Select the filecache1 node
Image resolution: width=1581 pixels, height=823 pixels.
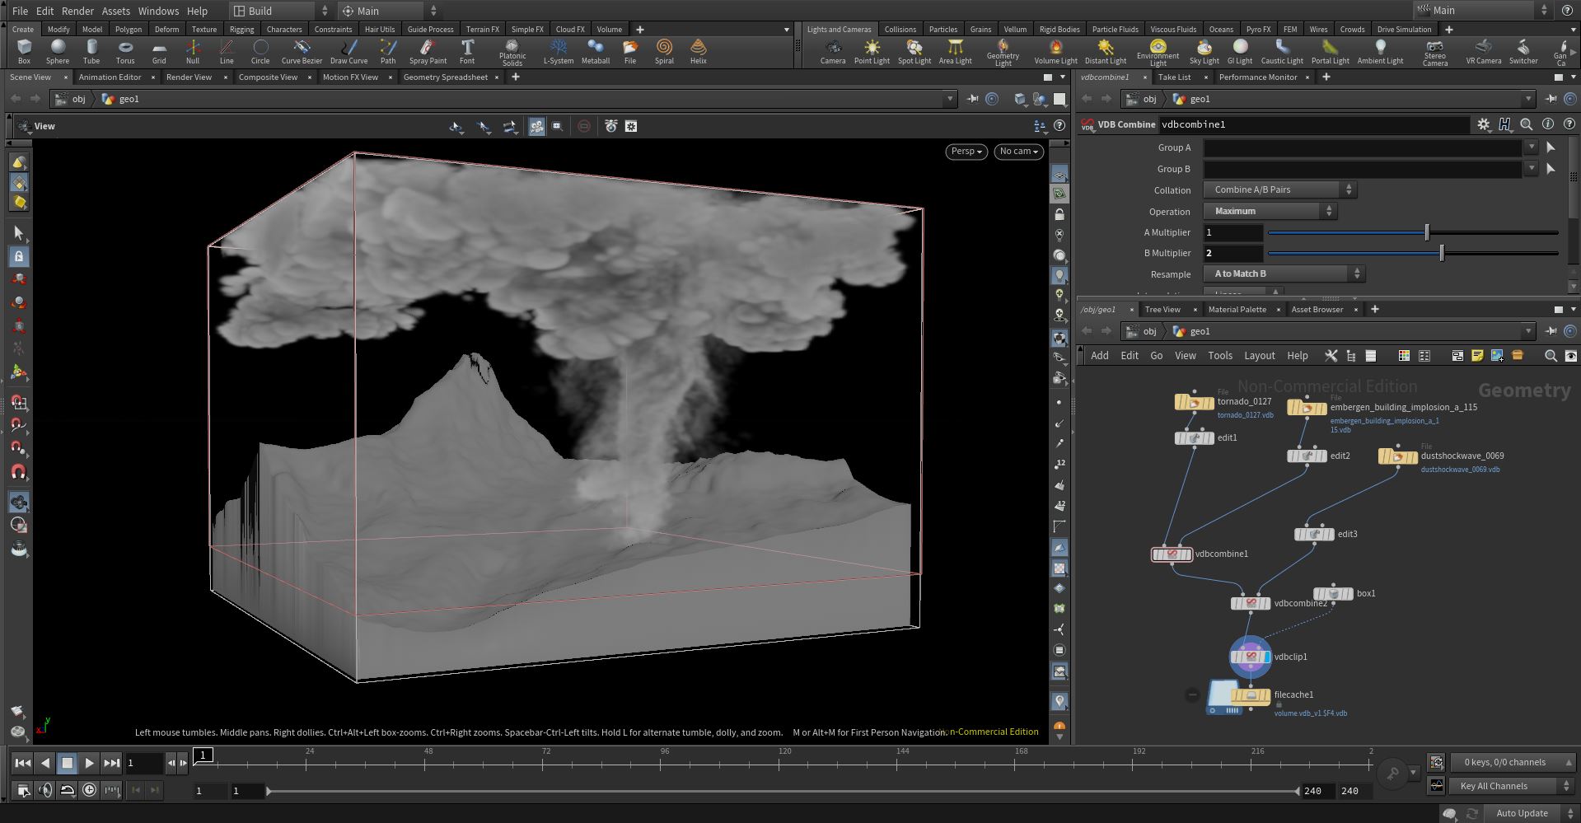[x=1251, y=696]
